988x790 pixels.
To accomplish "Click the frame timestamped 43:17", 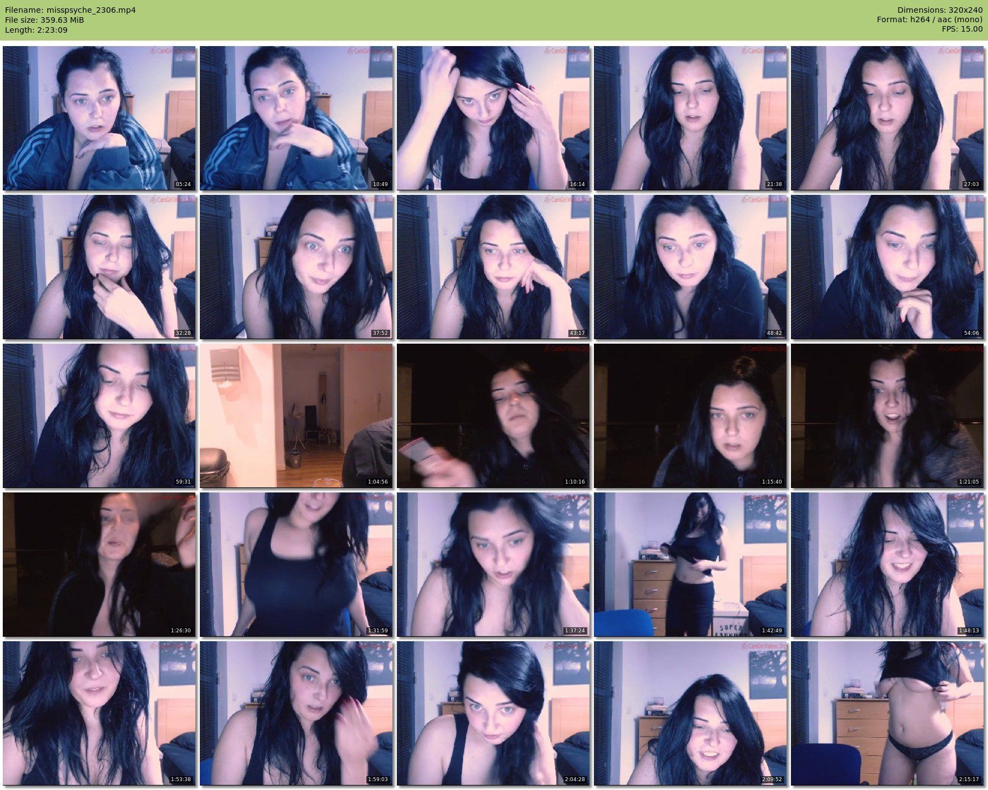I will pos(493,267).
